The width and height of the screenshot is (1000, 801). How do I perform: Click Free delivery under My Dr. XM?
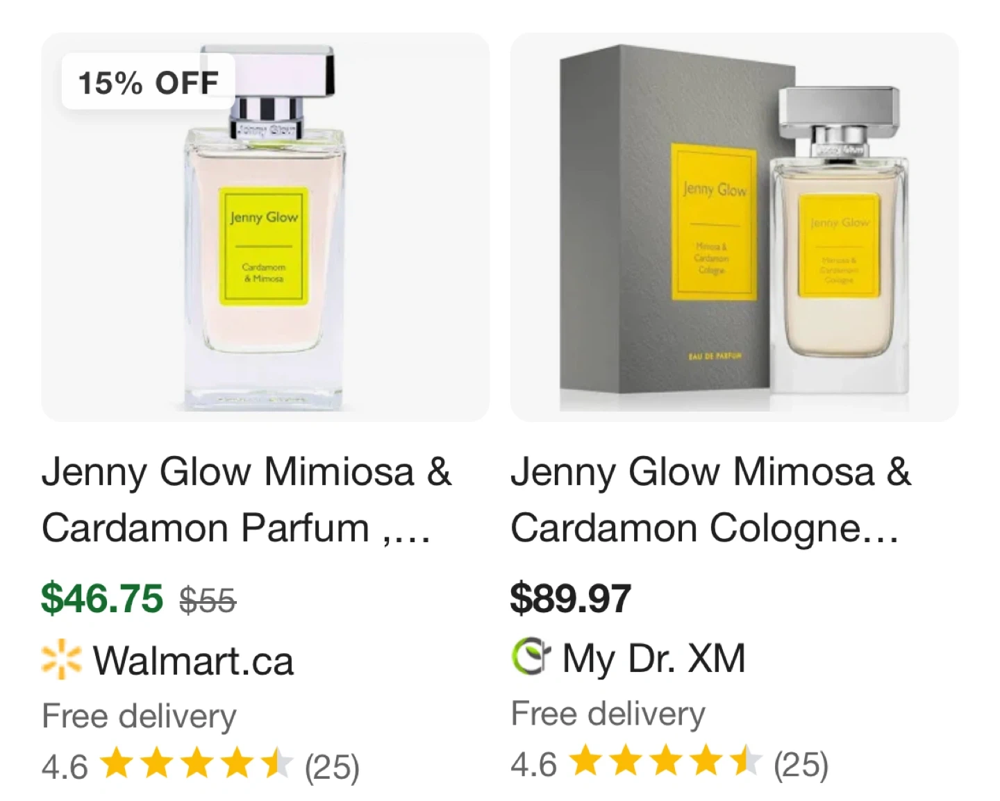(x=608, y=714)
